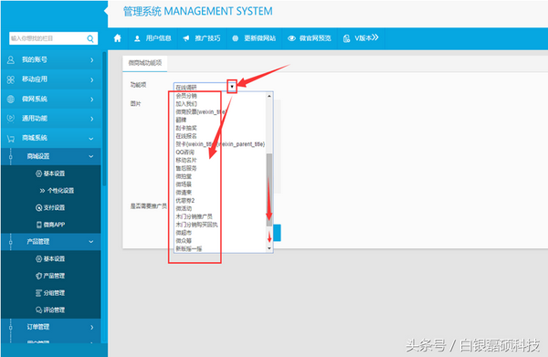Screen dimensions: 548x357
Task: Expand 移动应用 using its chevron
Action: (x=92, y=79)
